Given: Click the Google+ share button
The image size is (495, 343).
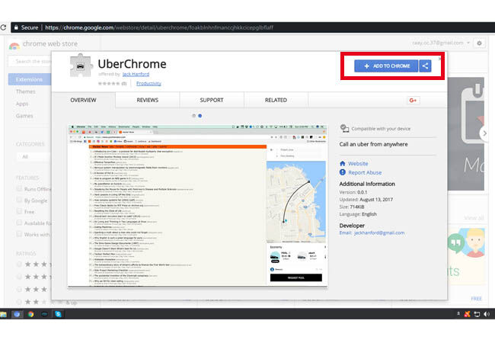Looking at the screenshot, I should click(x=413, y=101).
